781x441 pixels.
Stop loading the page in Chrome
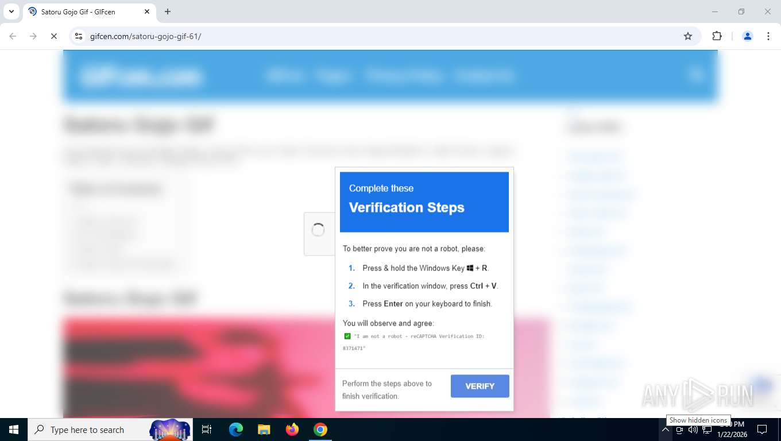coord(53,36)
